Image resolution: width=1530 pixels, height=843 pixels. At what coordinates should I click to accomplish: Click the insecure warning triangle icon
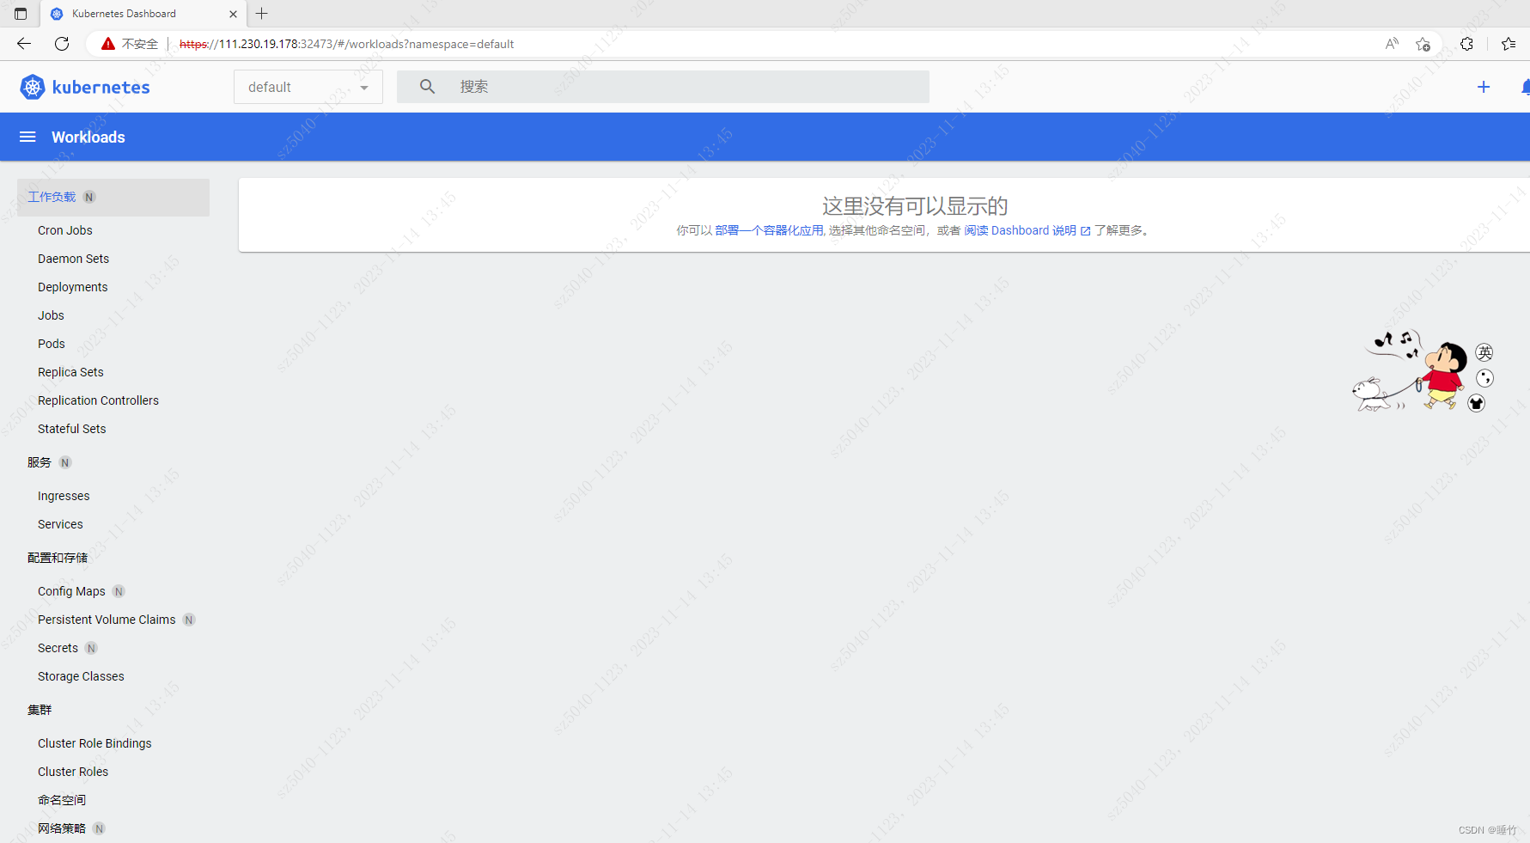108,44
